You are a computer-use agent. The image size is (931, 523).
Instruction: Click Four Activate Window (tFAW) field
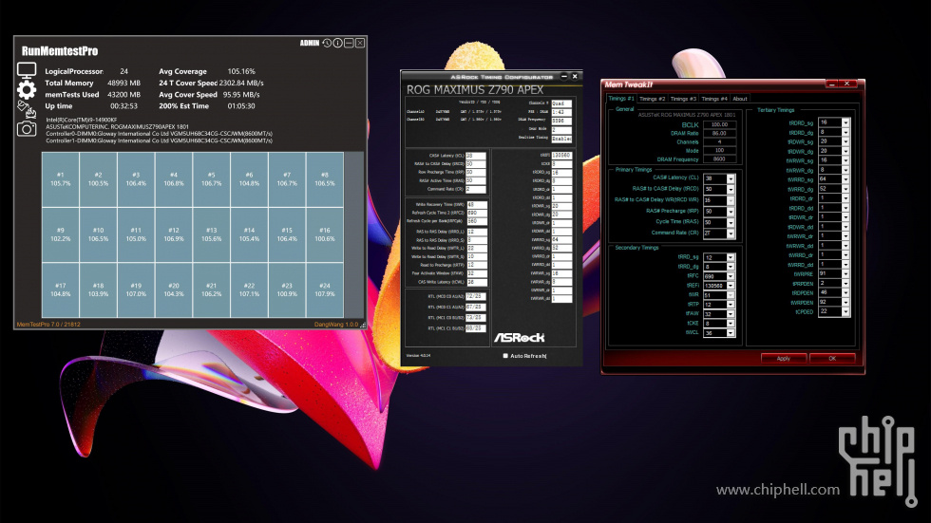click(x=477, y=274)
